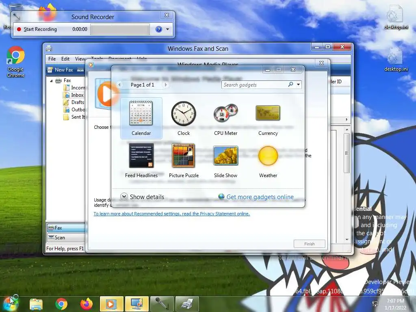Image resolution: width=416 pixels, height=312 pixels.
Task: Collapse the Fax tree node
Action: click(x=52, y=81)
